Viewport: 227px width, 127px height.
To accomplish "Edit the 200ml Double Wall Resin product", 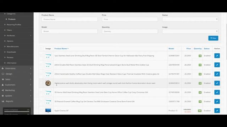I will coord(217,65).
